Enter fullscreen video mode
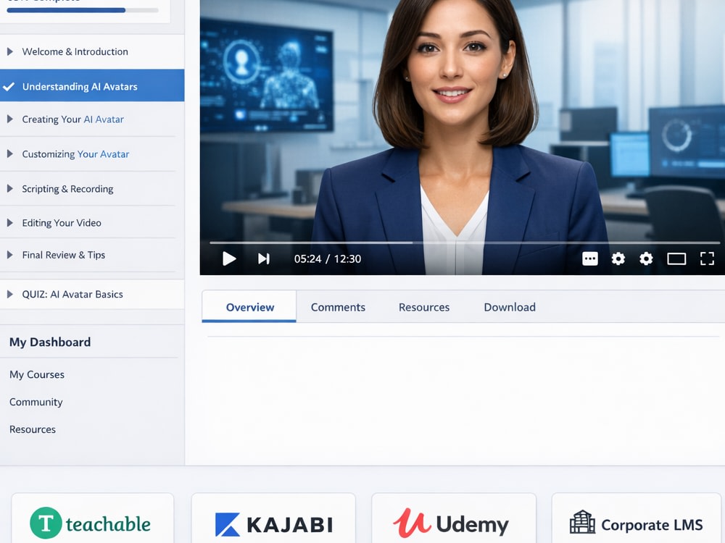 click(x=707, y=258)
